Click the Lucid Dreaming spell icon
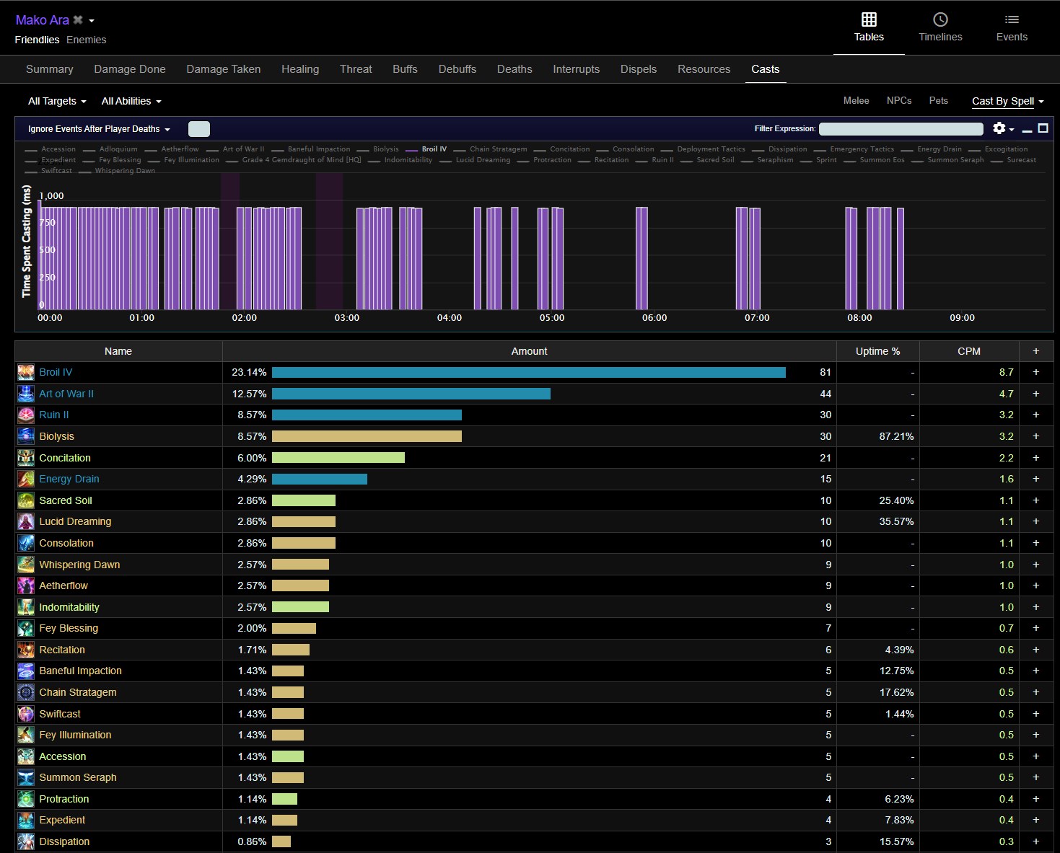The image size is (1060, 853). (26, 521)
